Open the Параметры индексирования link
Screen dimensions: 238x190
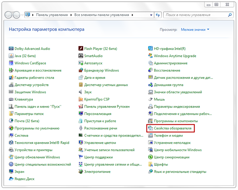click(177, 107)
